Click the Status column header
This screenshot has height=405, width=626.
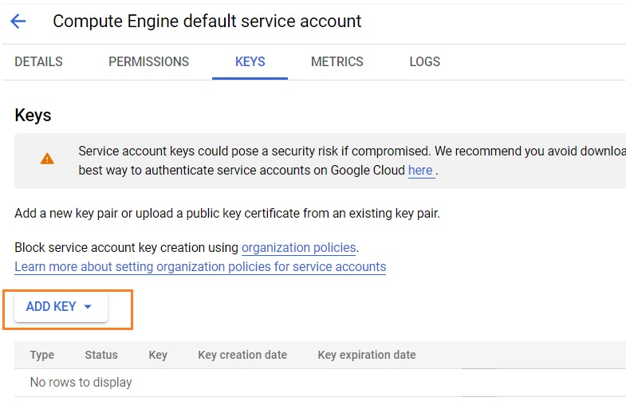[x=101, y=355]
